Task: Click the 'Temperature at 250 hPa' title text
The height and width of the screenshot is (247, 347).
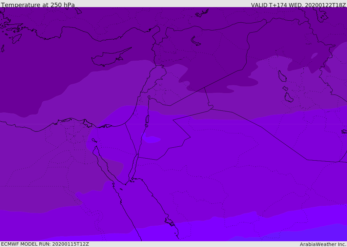Action: (x=38, y=5)
